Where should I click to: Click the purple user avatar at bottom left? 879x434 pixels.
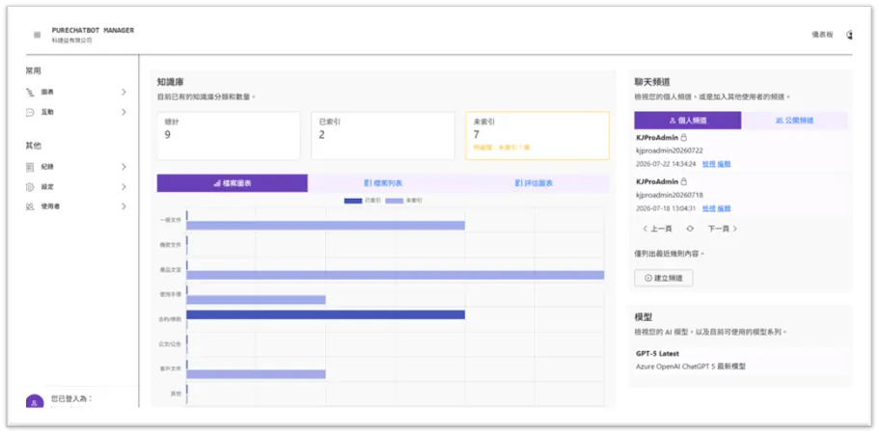[x=35, y=401]
